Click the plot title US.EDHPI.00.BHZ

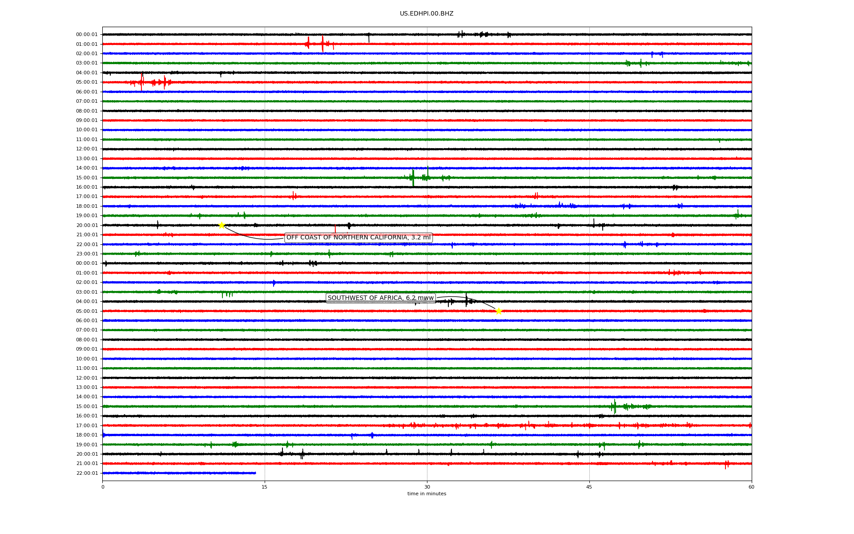[x=427, y=14]
